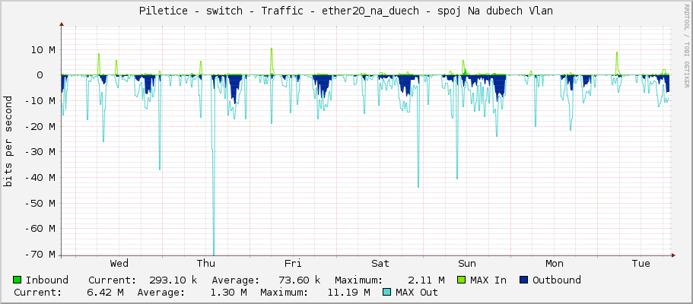Screen dimensions: 693x304
Task: Click the '-30 M' y-axis label
Action: click(40, 152)
